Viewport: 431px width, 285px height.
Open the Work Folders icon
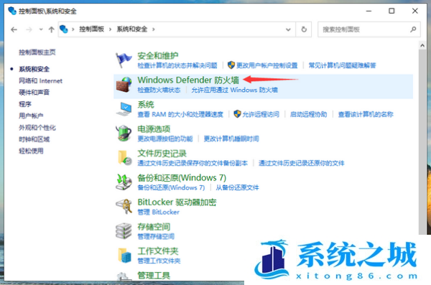(124, 255)
